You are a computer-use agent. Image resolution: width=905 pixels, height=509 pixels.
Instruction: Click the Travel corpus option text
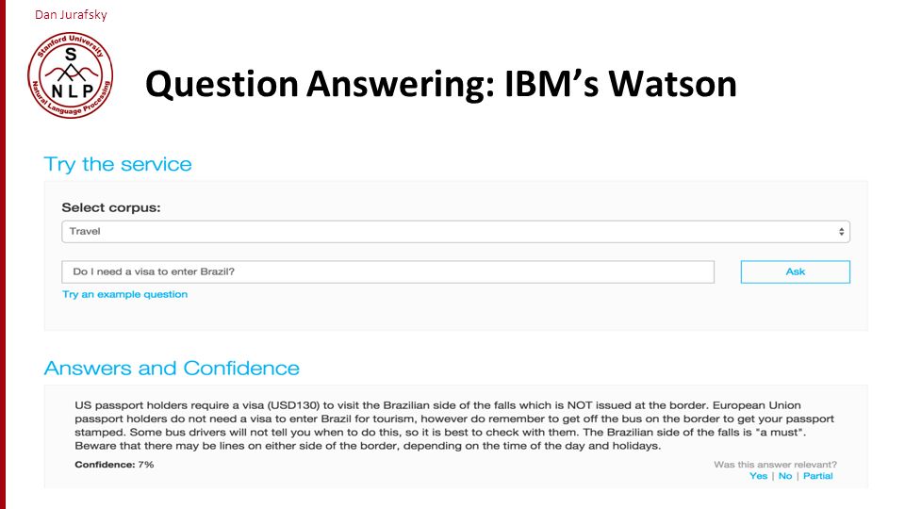pos(85,232)
